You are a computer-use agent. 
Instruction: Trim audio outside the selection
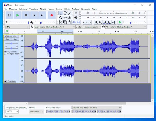pyautogui.click(x=74, y=22)
